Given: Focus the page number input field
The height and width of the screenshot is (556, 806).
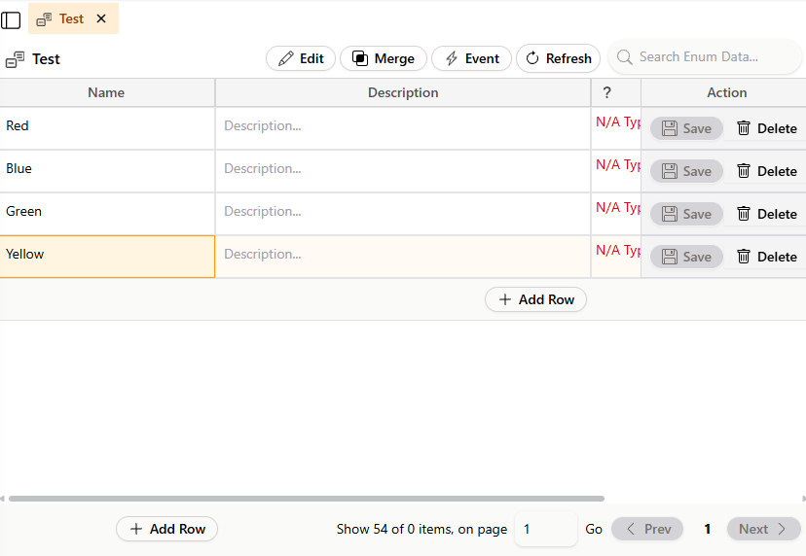Looking at the screenshot, I should pos(545,529).
